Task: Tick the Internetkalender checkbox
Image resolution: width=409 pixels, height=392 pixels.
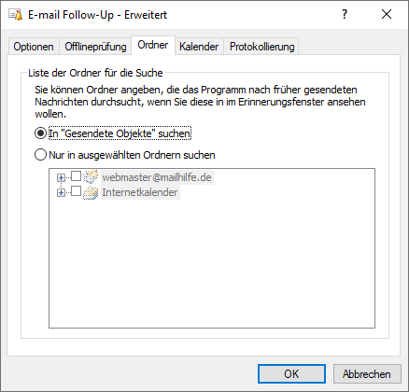Action: [x=77, y=191]
